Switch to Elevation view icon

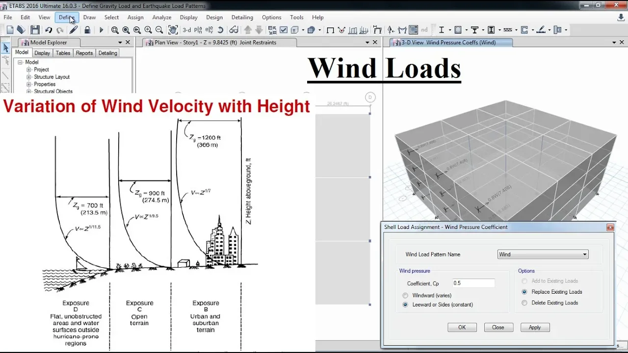pyautogui.click(x=209, y=30)
